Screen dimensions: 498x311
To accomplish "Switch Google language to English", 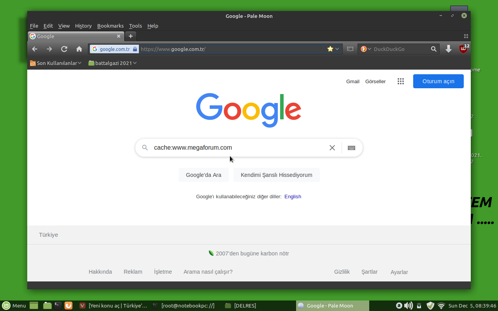I will point(293,196).
